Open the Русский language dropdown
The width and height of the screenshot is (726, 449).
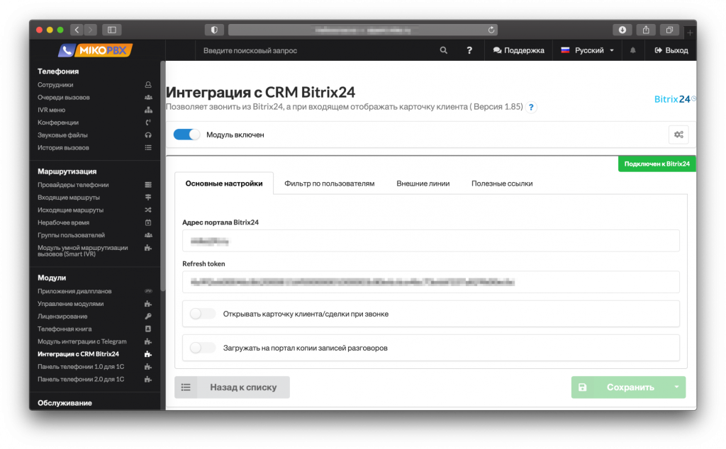click(x=588, y=50)
